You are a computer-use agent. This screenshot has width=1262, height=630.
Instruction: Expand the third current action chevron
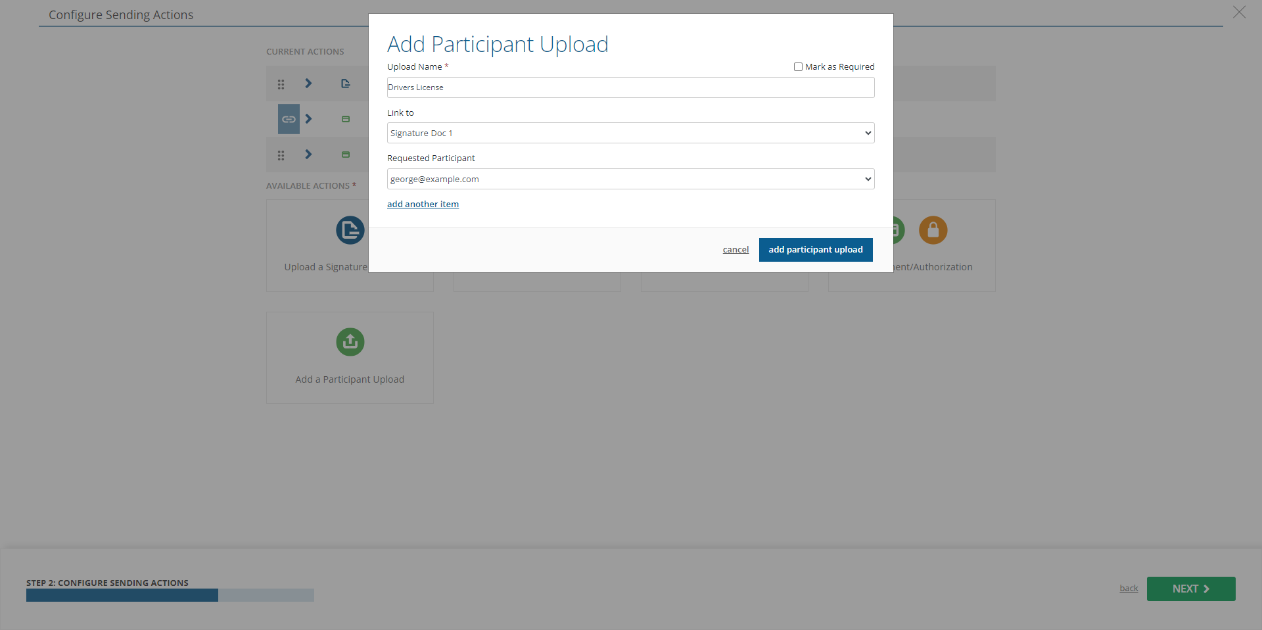click(x=308, y=155)
